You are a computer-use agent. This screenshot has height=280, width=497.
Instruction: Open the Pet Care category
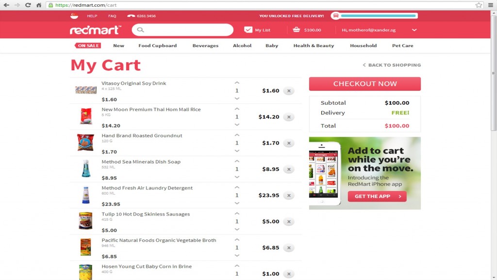(x=402, y=46)
